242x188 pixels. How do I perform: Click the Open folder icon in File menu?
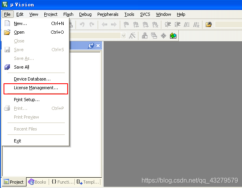(x=7, y=32)
